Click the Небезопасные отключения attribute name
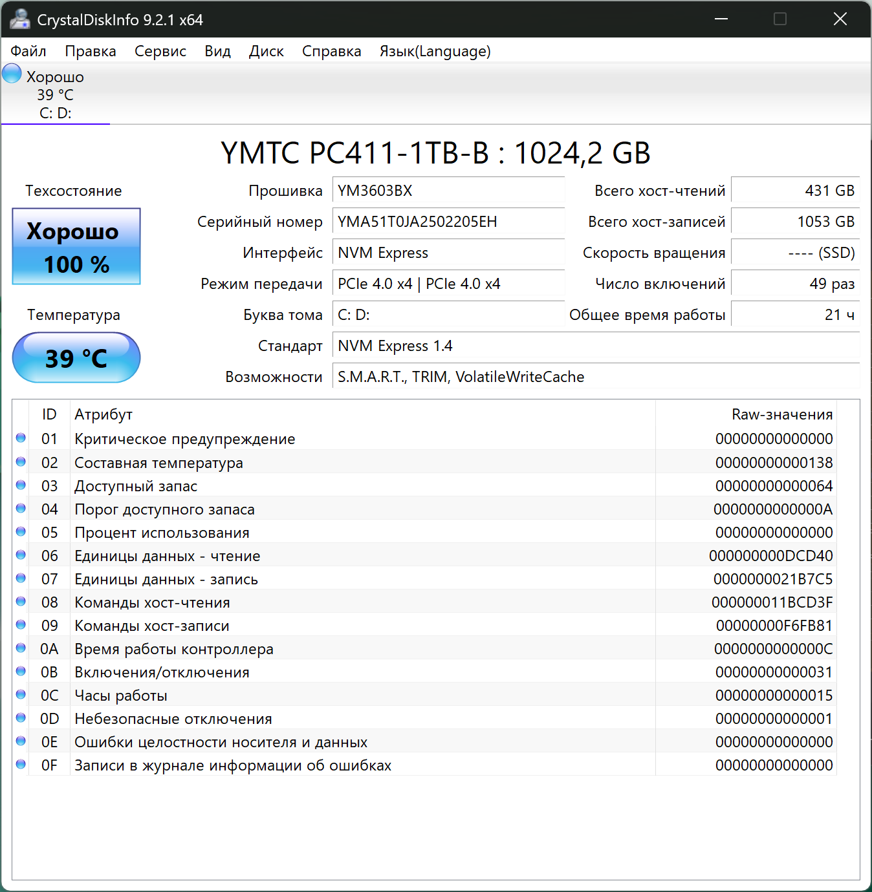Image resolution: width=872 pixels, height=892 pixels. 173,719
